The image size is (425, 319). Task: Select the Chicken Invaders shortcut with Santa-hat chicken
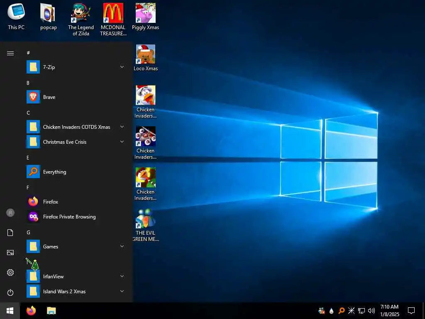(x=146, y=102)
